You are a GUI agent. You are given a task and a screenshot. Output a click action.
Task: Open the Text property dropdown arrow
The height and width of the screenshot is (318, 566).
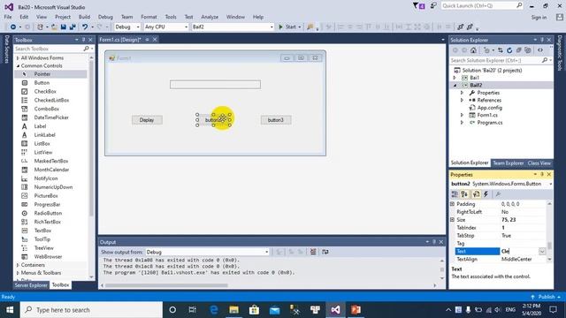click(x=542, y=251)
